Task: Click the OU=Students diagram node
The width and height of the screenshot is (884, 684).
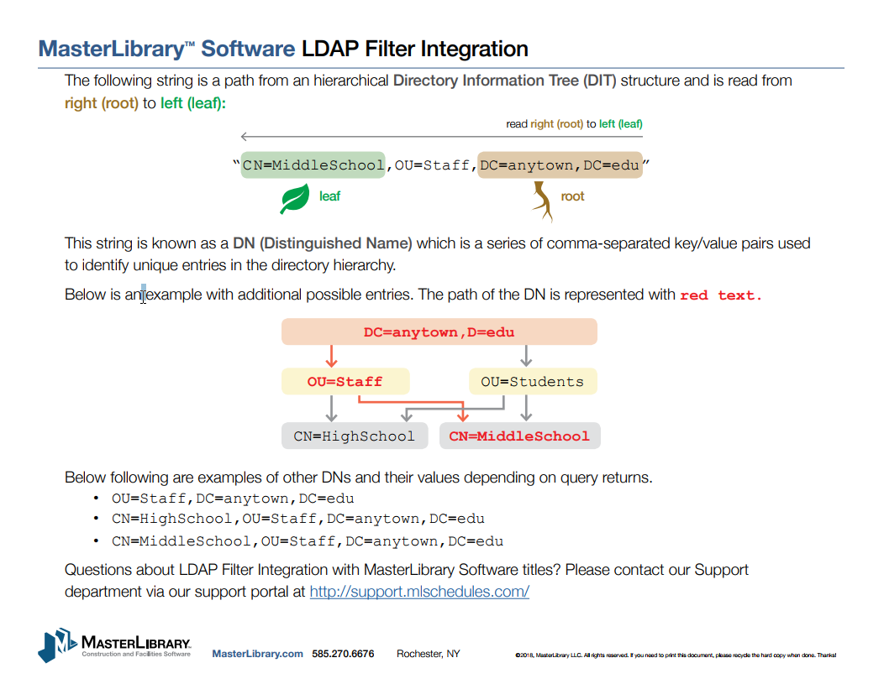Action: [x=533, y=382]
